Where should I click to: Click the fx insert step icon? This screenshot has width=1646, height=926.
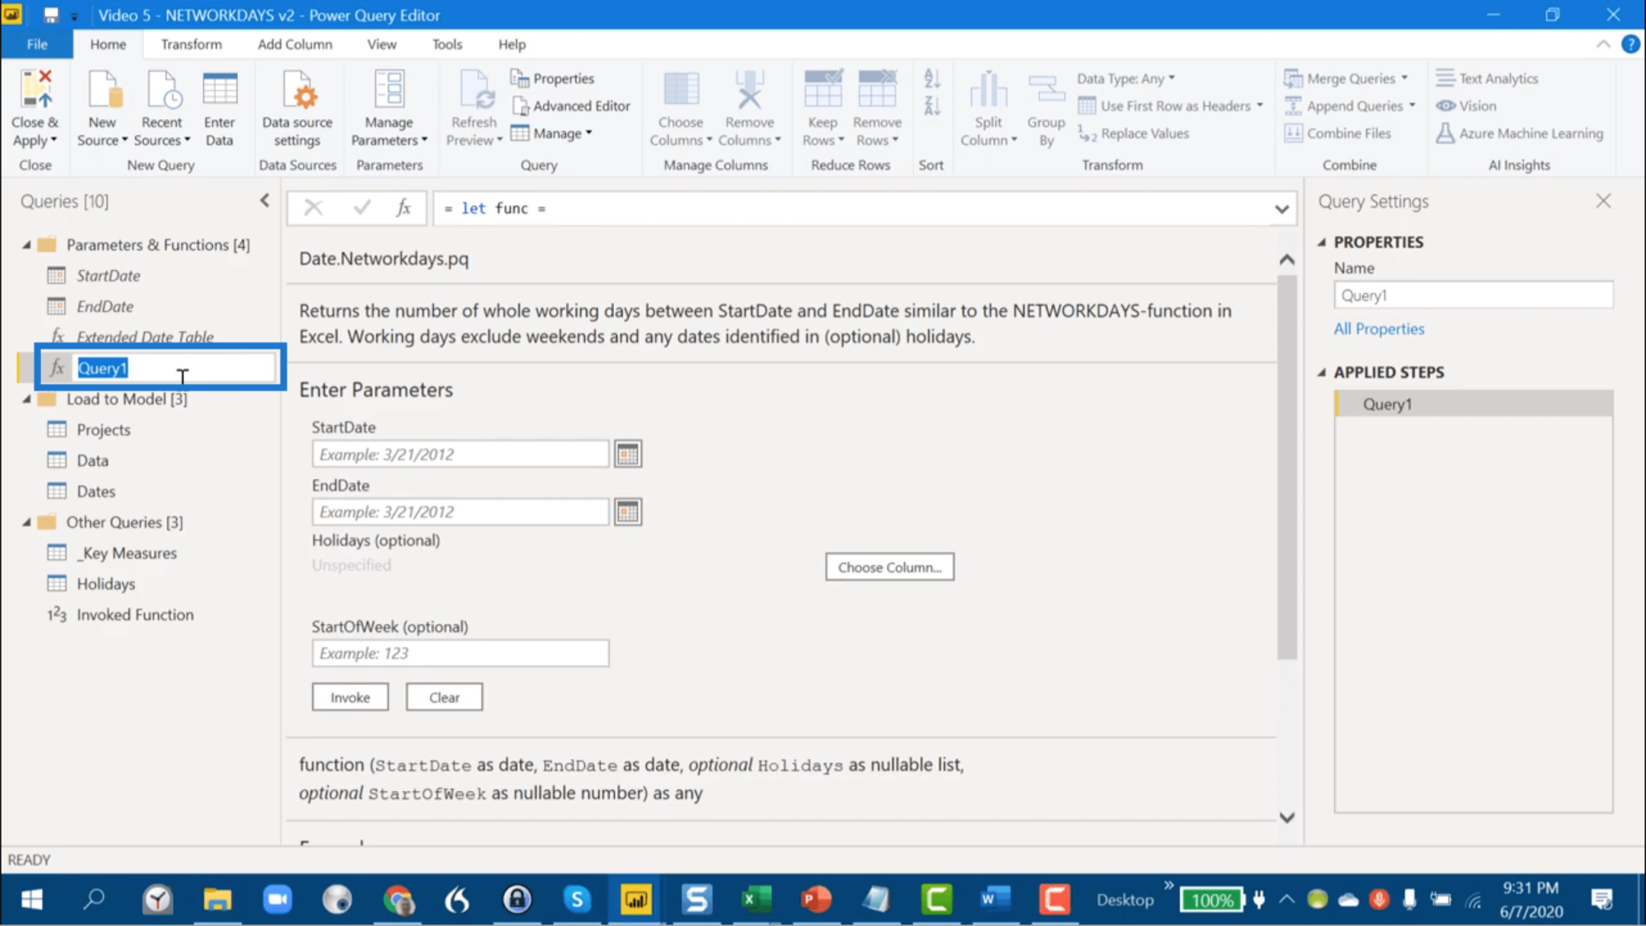pos(403,208)
